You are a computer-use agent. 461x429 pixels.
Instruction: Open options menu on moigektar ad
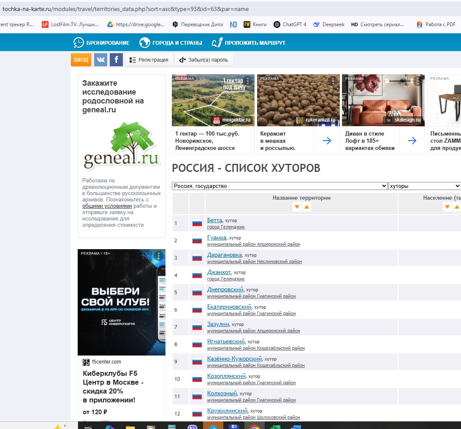pyautogui.click(x=248, y=81)
